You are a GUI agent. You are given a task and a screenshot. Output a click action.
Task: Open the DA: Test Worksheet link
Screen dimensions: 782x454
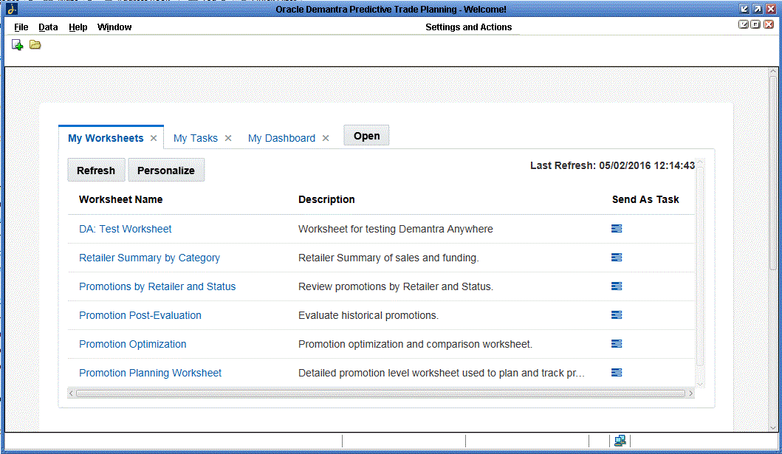pos(126,229)
